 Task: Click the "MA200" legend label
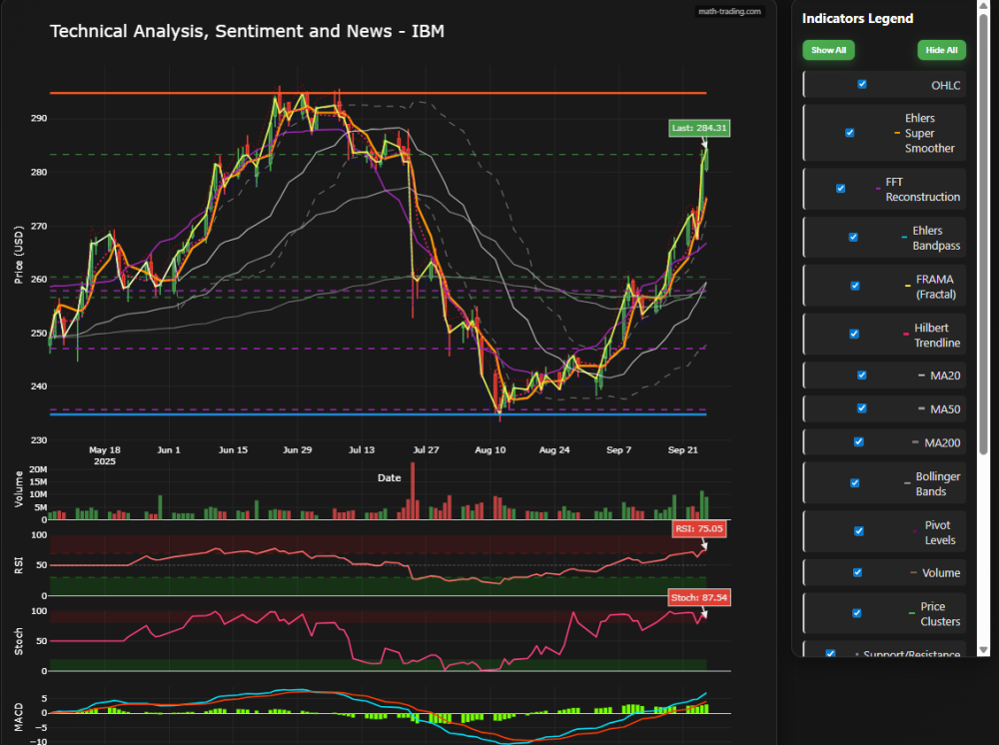[x=942, y=443]
